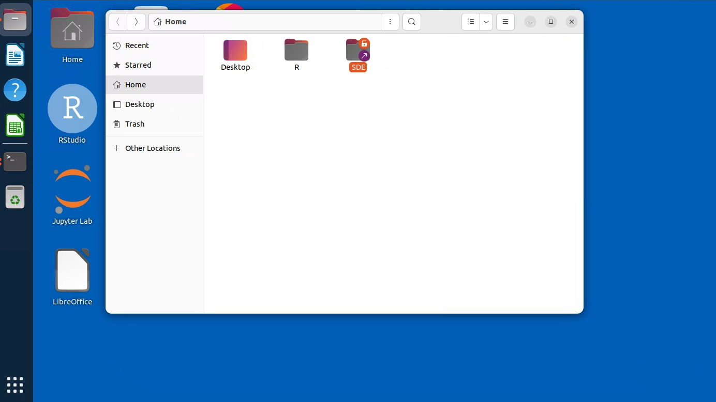716x402 pixels.
Task: Open Trash from the sidebar
Action: click(135, 124)
